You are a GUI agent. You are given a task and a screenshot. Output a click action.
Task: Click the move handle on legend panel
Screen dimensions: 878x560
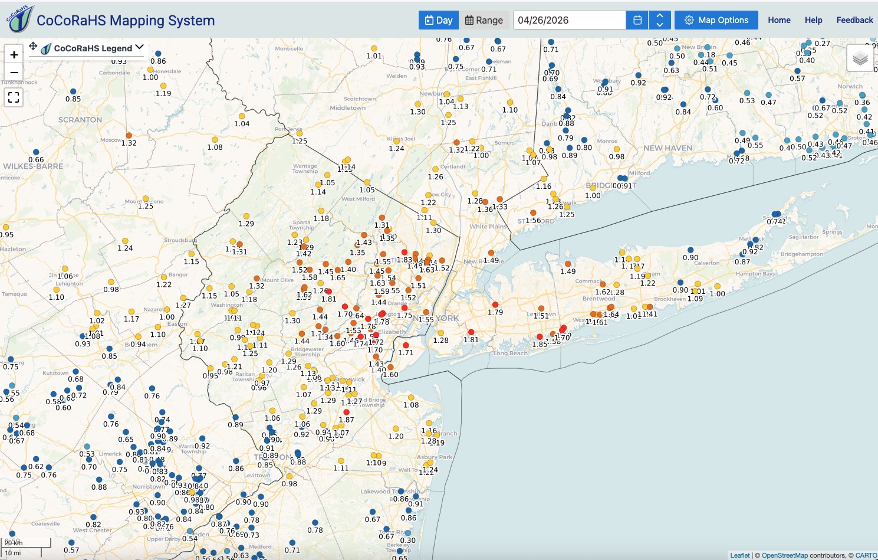point(33,47)
